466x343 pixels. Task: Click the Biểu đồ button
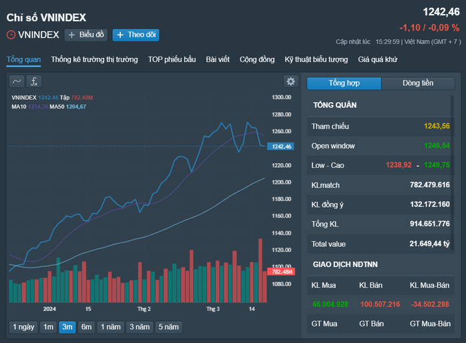pos(86,35)
